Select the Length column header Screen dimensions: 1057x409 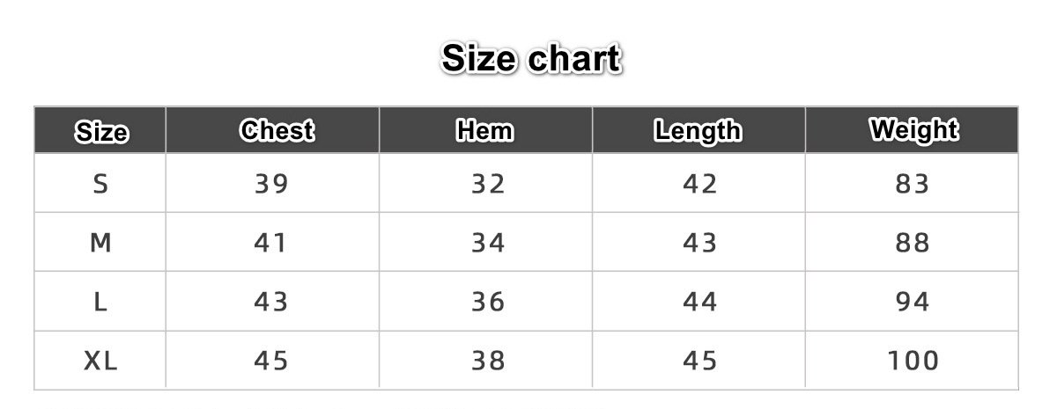point(698,131)
